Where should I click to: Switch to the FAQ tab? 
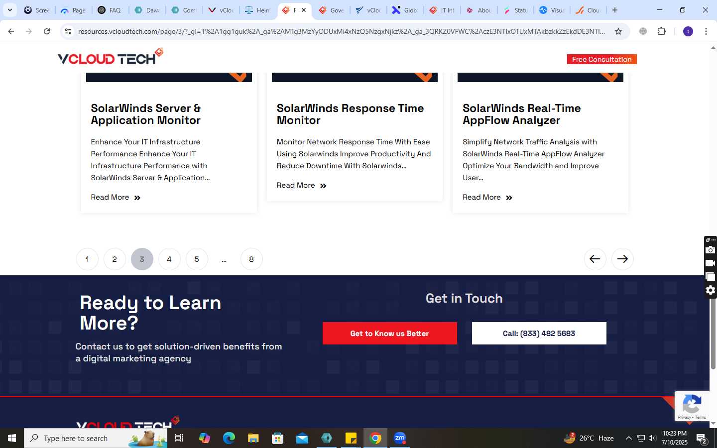pos(110,10)
